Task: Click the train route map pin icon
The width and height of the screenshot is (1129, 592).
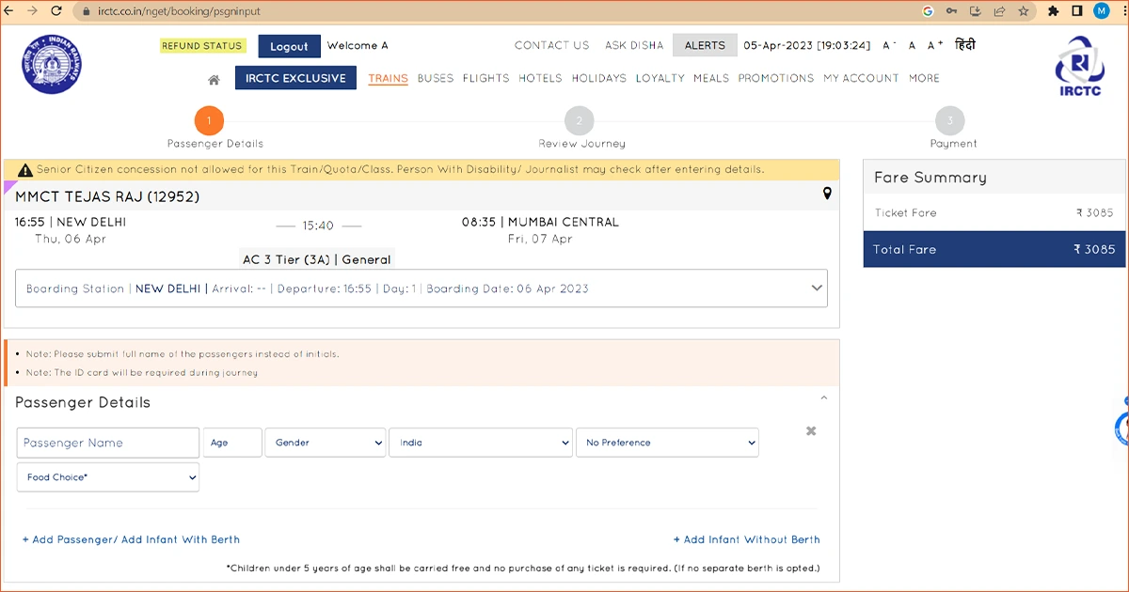Action: (827, 194)
